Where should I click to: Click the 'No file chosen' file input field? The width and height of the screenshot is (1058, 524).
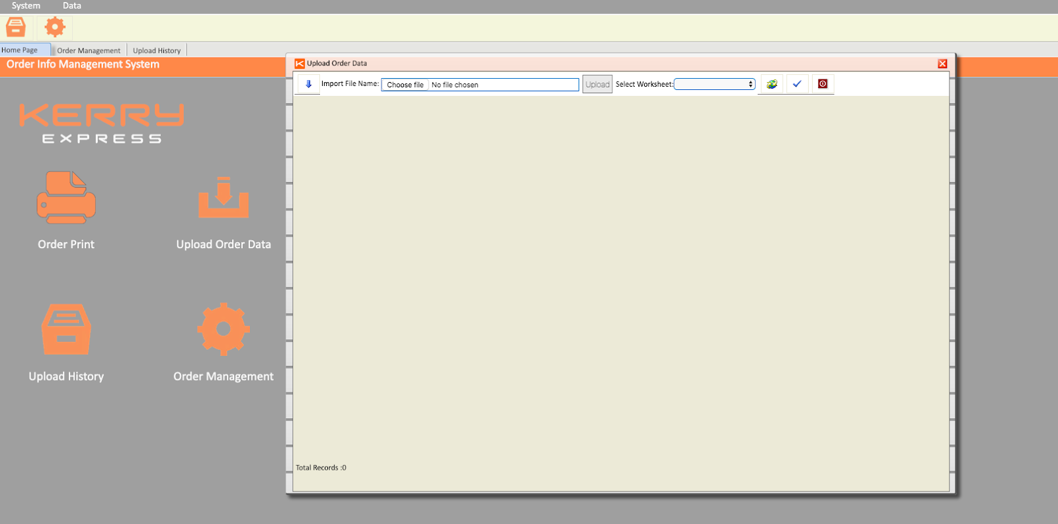[x=480, y=85]
